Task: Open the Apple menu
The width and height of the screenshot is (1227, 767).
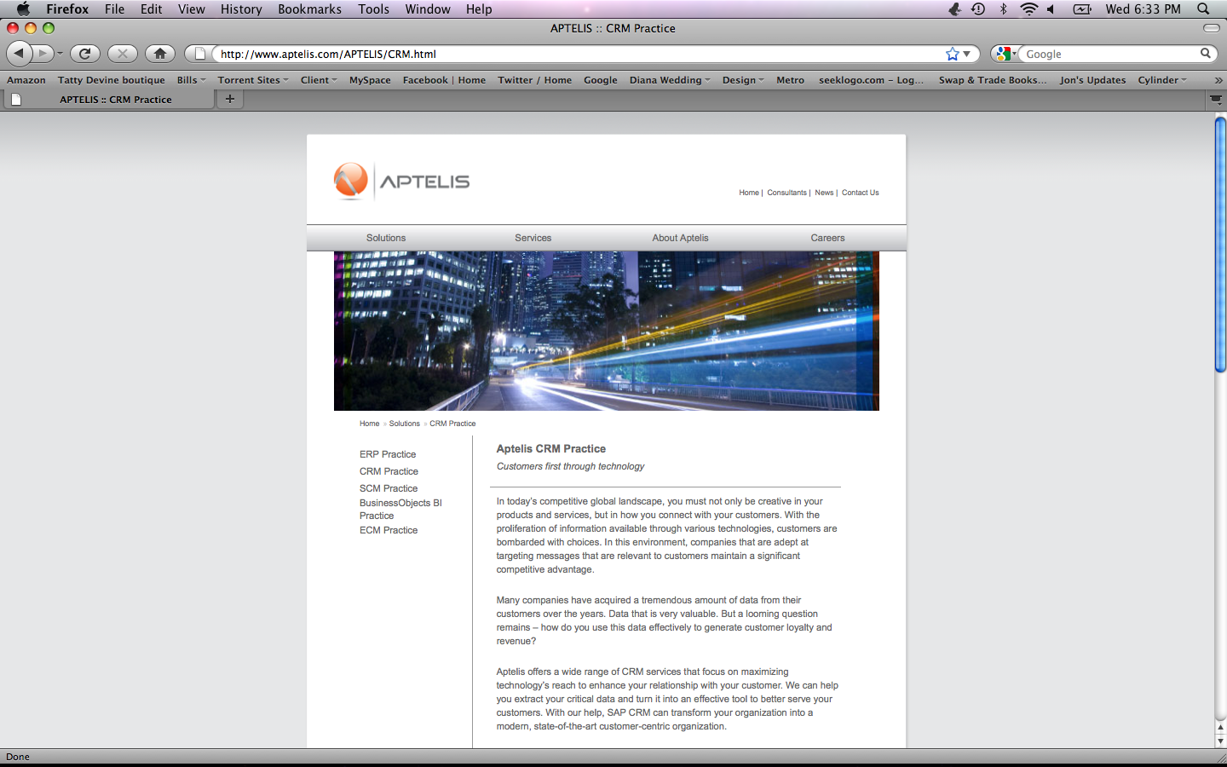Action: [x=23, y=9]
